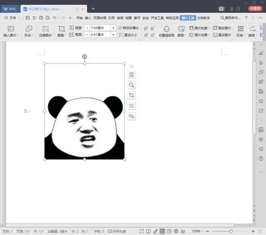This screenshot has height=235, width=266.
Task: Toggle reading mode book icon in status bar
Action: [148, 231]
